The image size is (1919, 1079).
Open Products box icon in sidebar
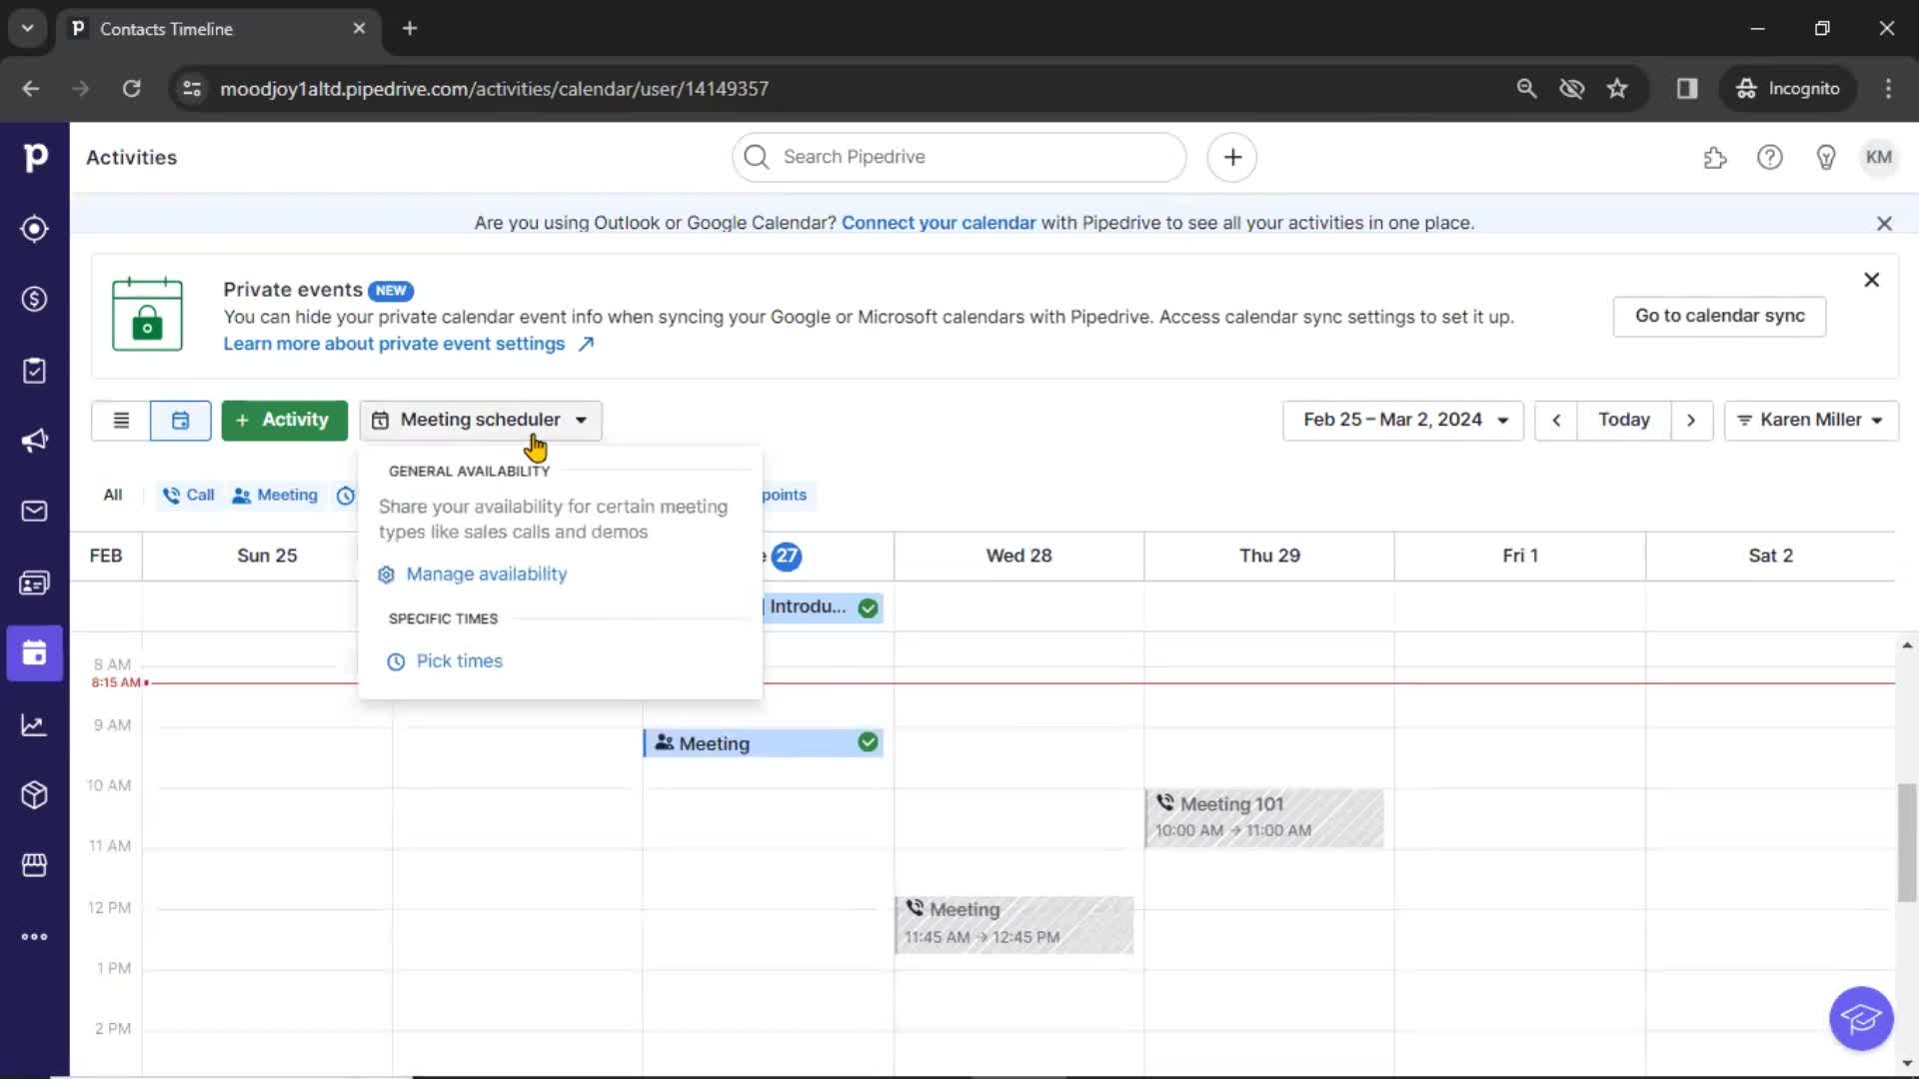(35, 795)
